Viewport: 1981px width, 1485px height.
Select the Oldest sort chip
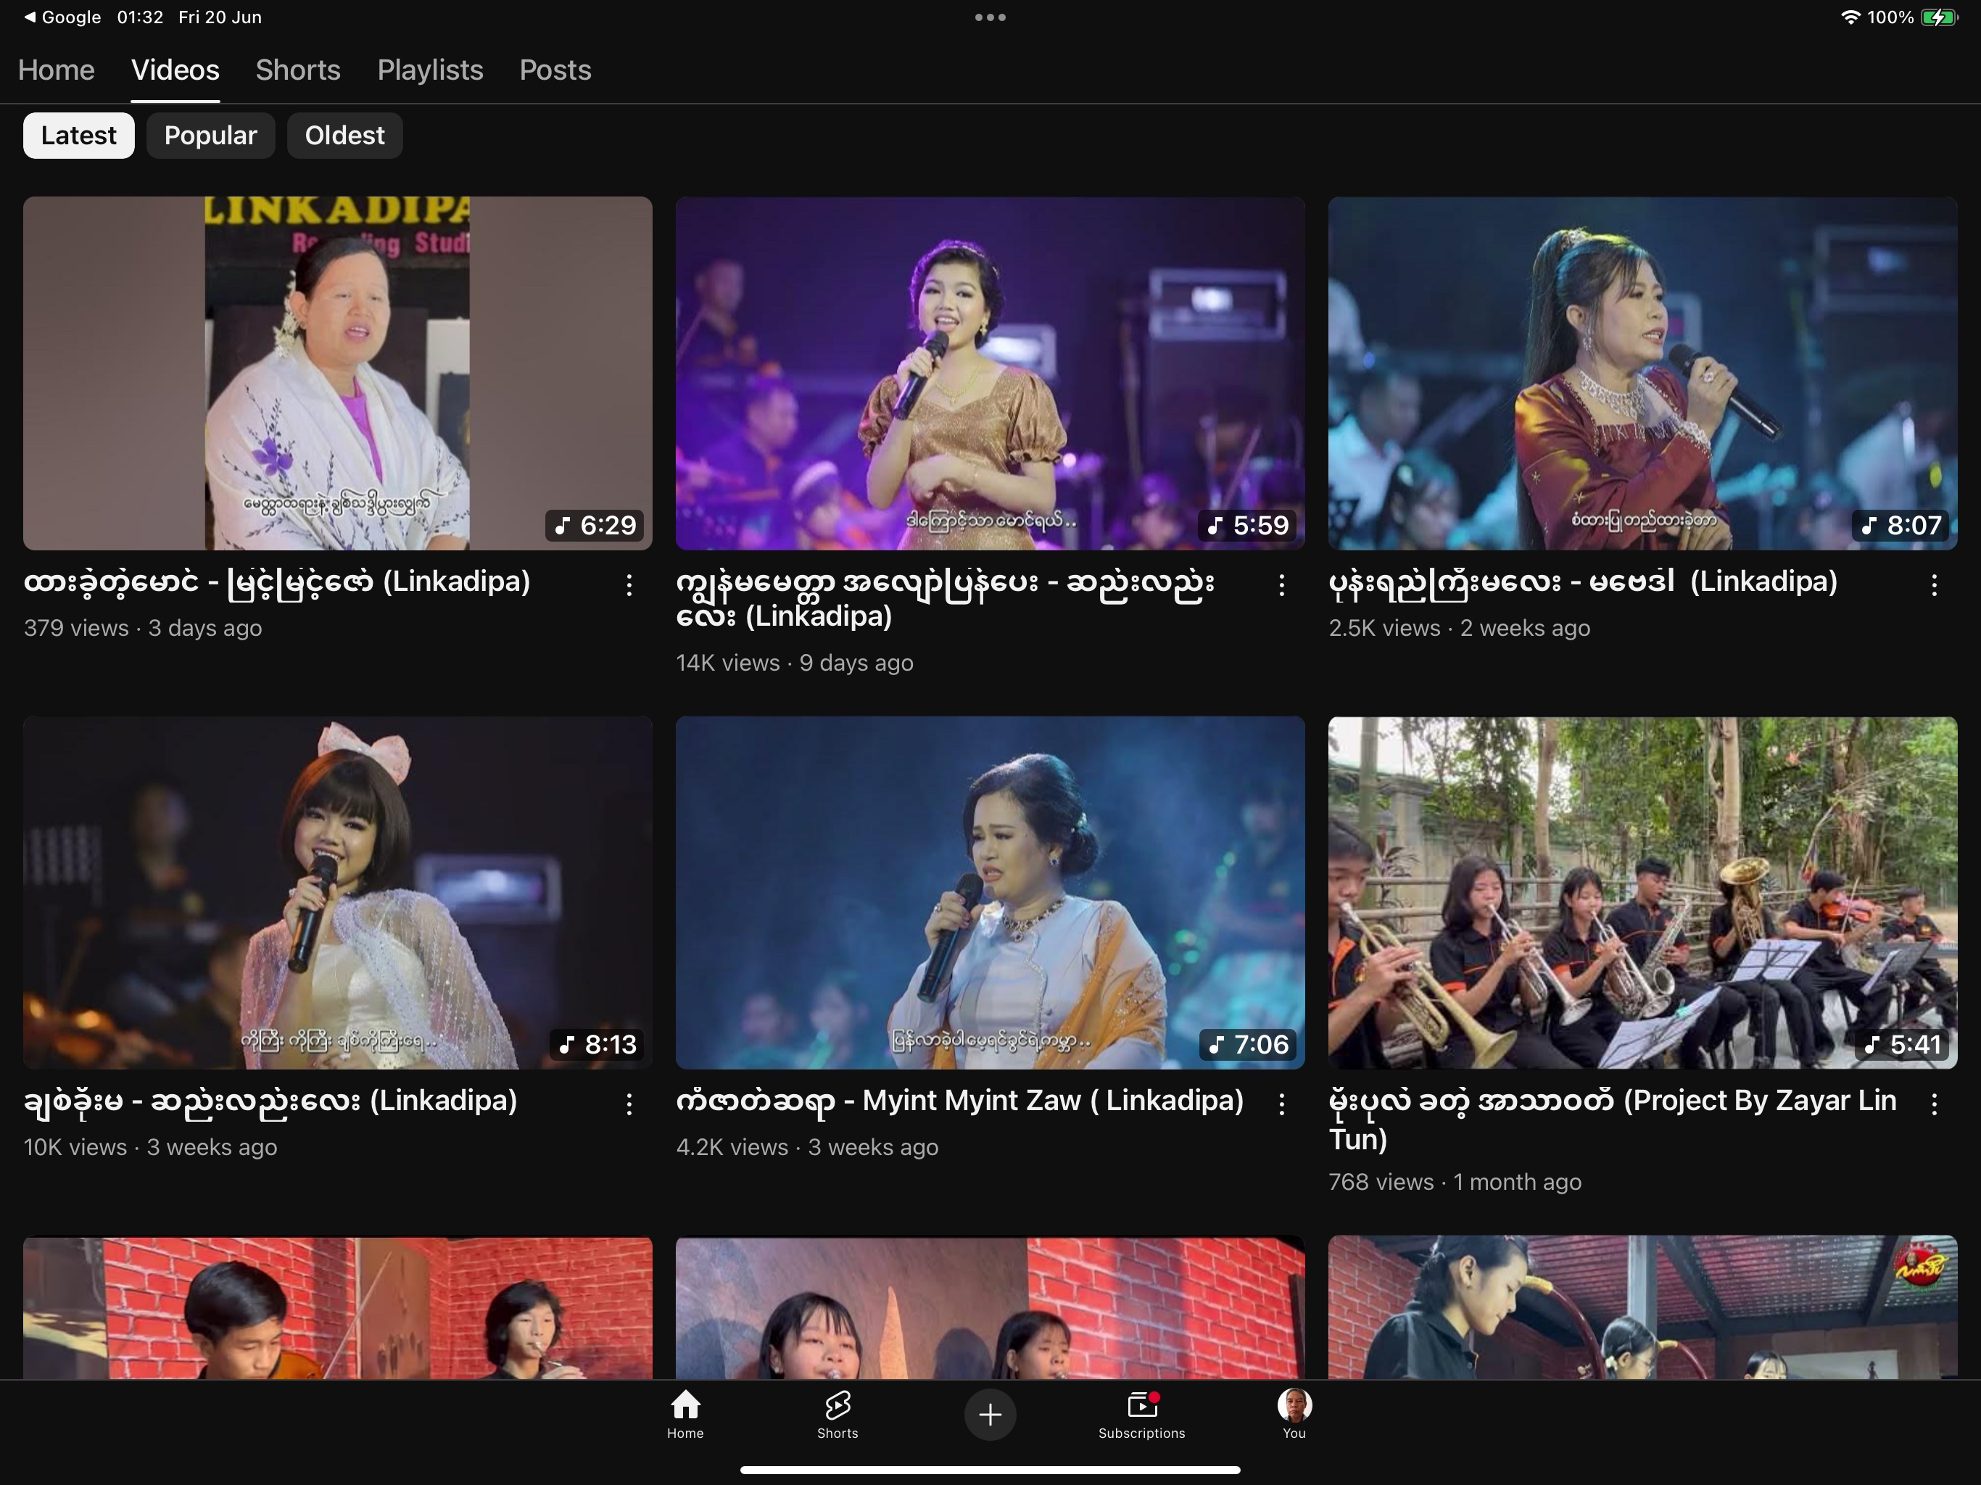pos(344,136)
